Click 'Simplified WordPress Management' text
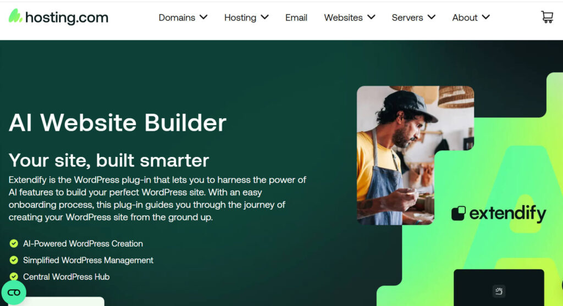The width and height of the screenshot is (563, 306). click(88, 260)
